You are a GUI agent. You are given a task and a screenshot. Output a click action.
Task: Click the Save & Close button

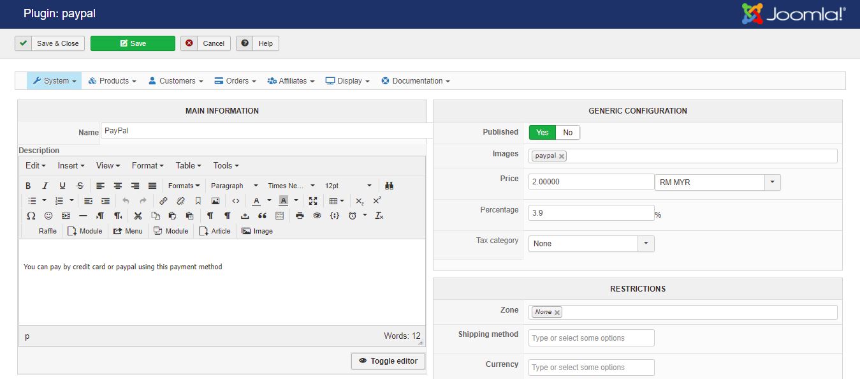coord(50,43)
